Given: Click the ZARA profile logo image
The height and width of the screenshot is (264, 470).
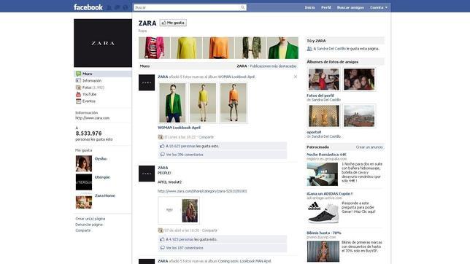Looking at the screenshot, I should tap(103, 43).
